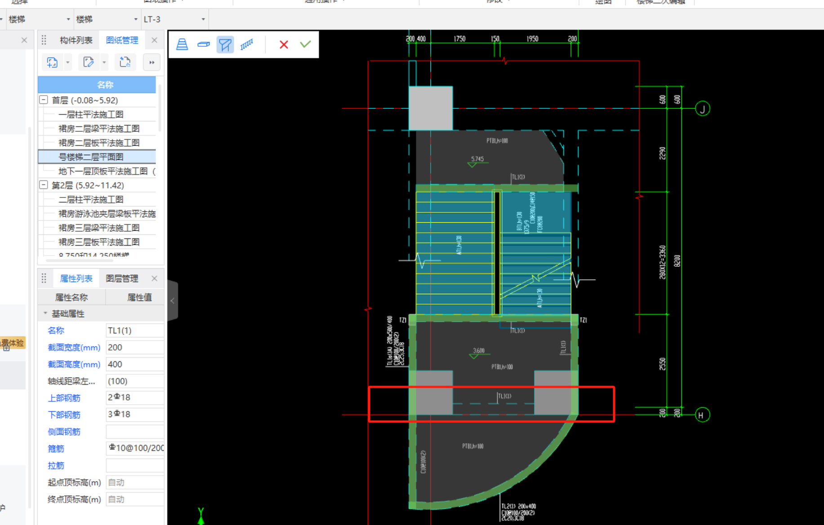Grab the drag handle beside 属性列表
824x525 pixels.
pos(44,278)
